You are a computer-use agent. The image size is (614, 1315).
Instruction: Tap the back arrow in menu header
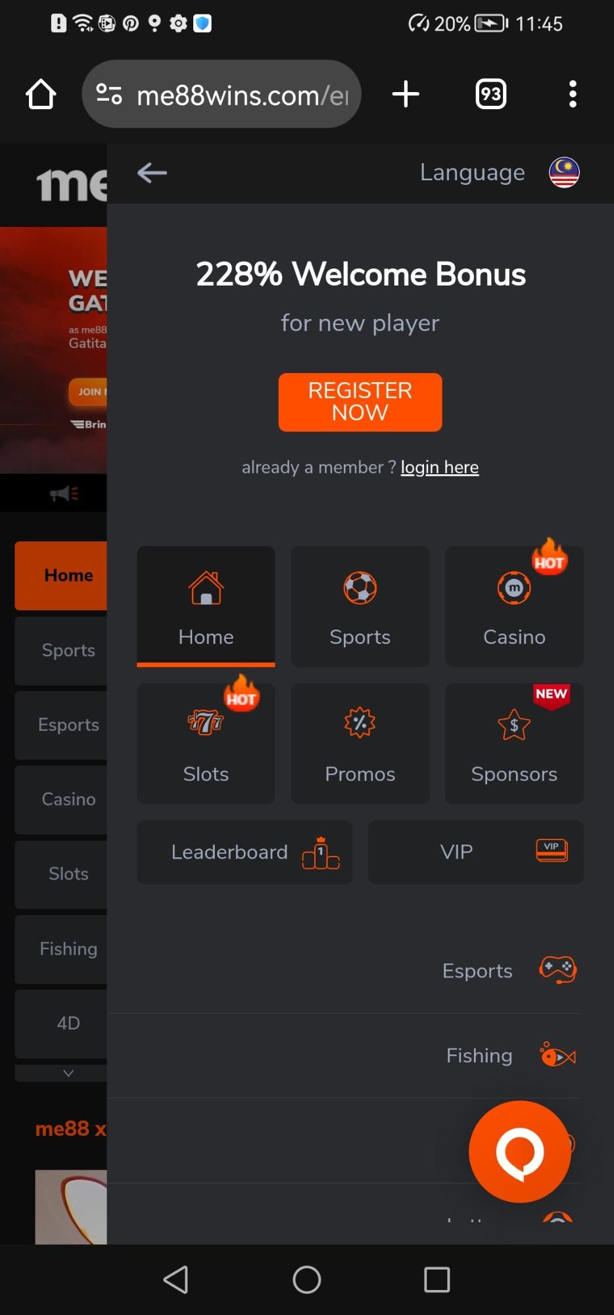click(x=152, y=173)
